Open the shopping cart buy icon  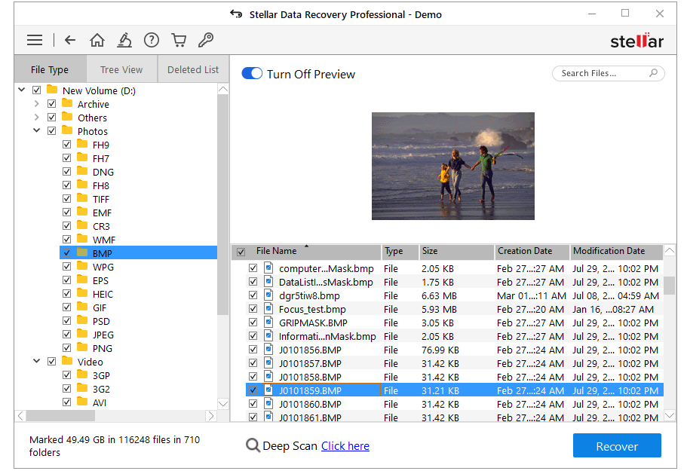point(179,40)
